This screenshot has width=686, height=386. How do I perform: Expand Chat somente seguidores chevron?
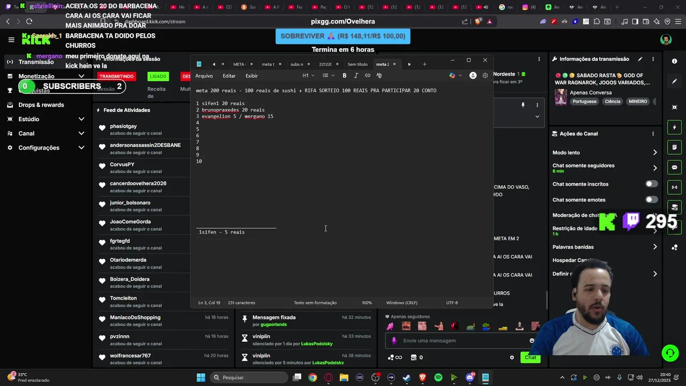(x=654, y=168)
